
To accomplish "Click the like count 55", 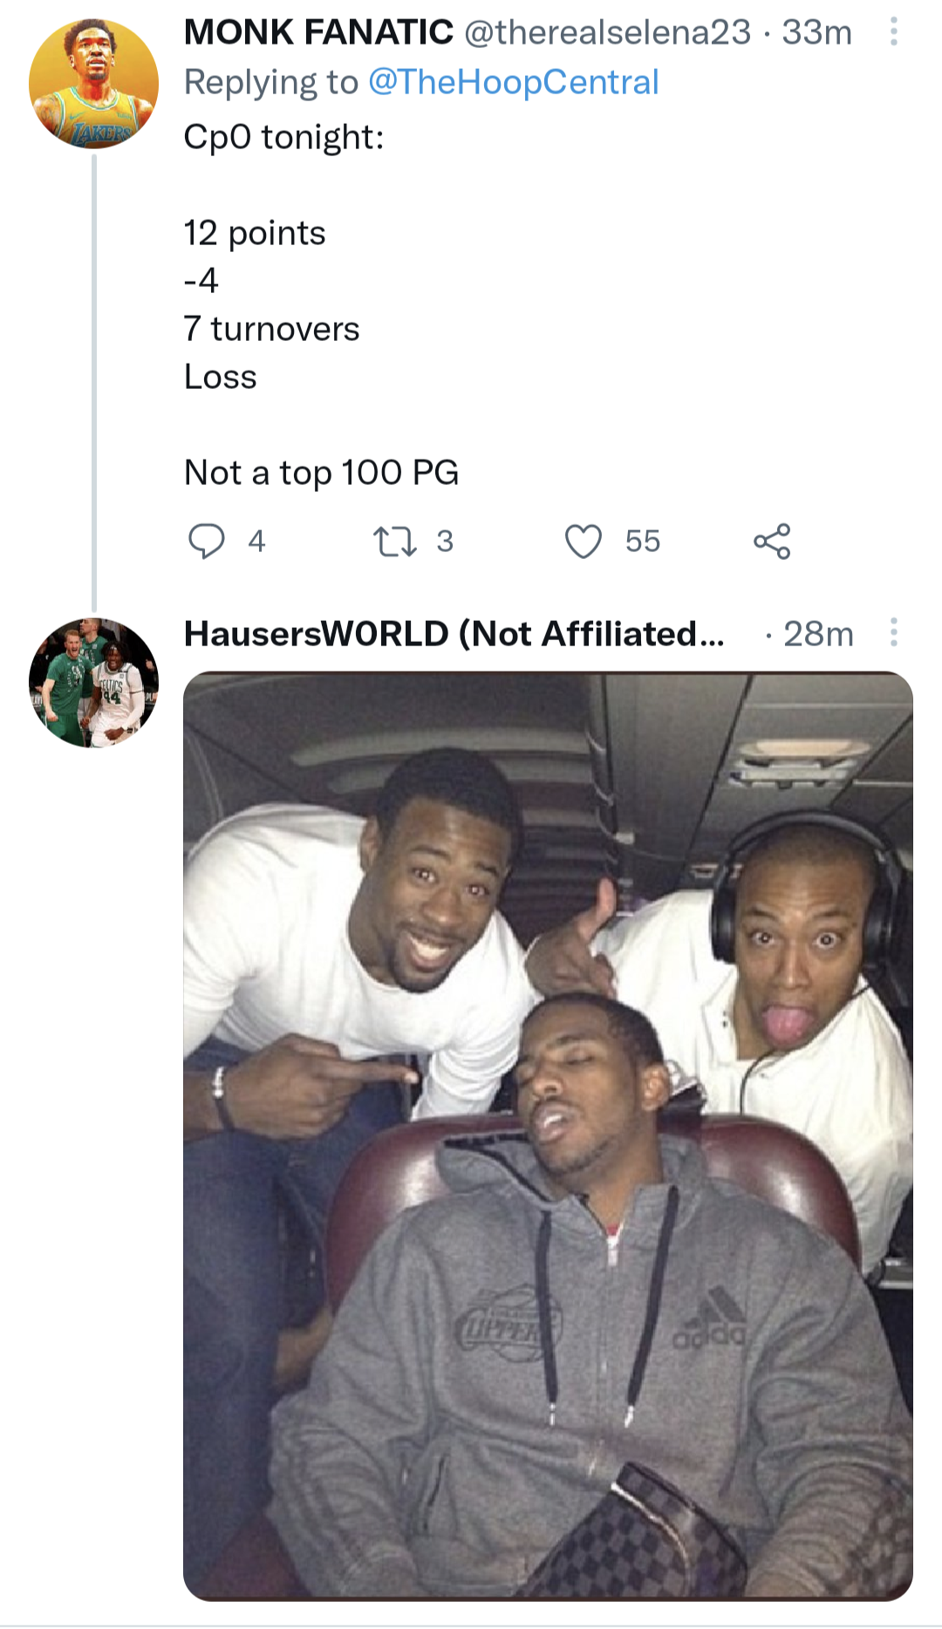I will (643, 541).
